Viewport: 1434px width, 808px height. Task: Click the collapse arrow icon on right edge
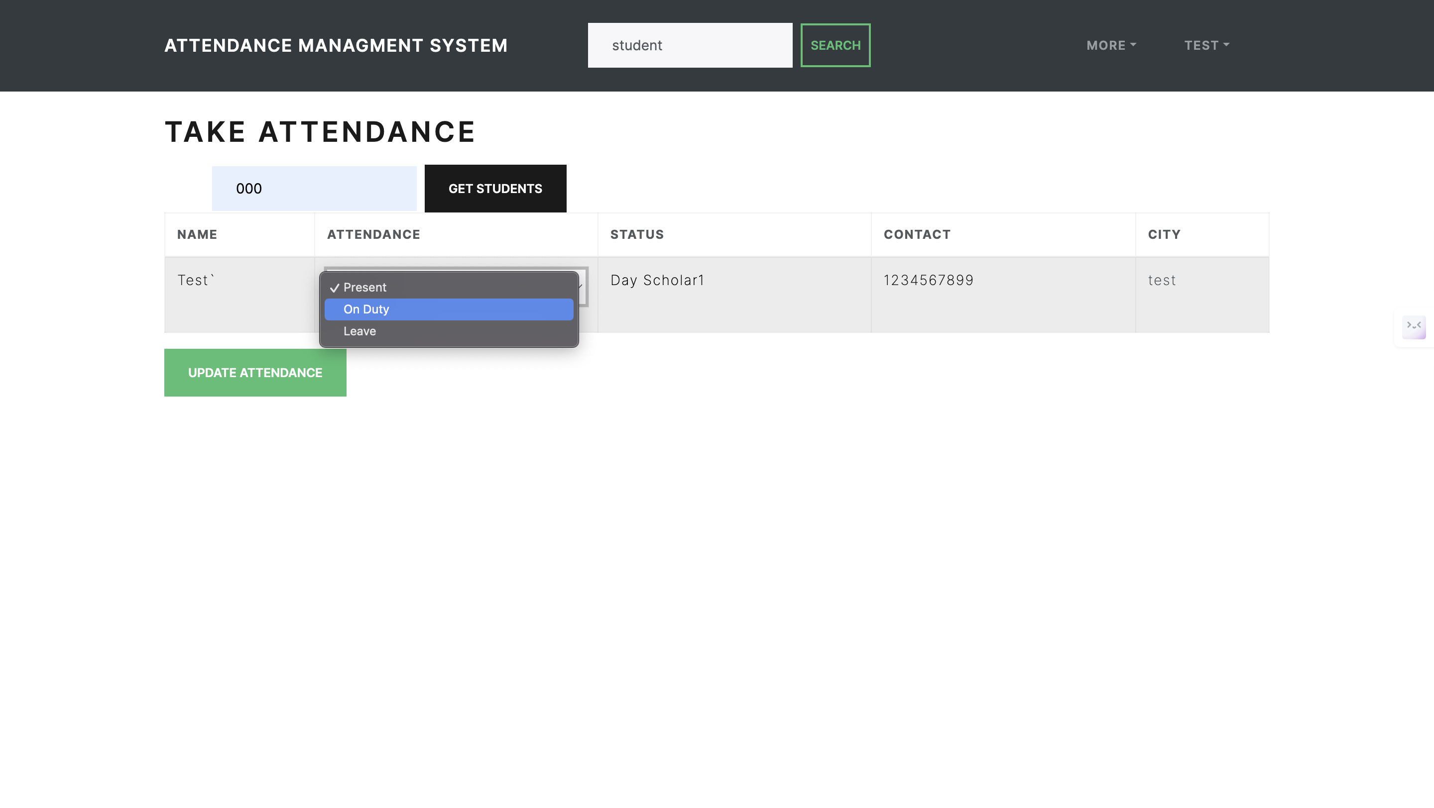pos(1414,326)
